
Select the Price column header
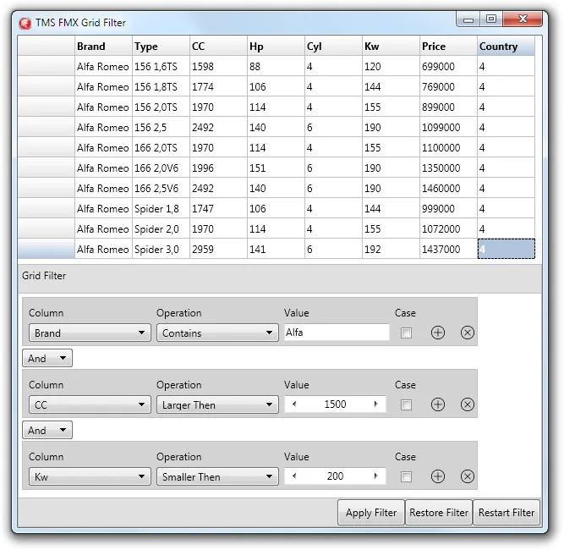(448, 46)
